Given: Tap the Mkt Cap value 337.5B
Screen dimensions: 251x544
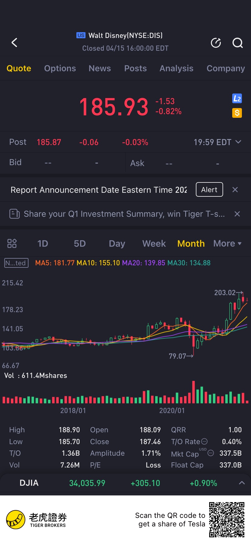Looking at the screenshot, I should (x=231, y=453).
